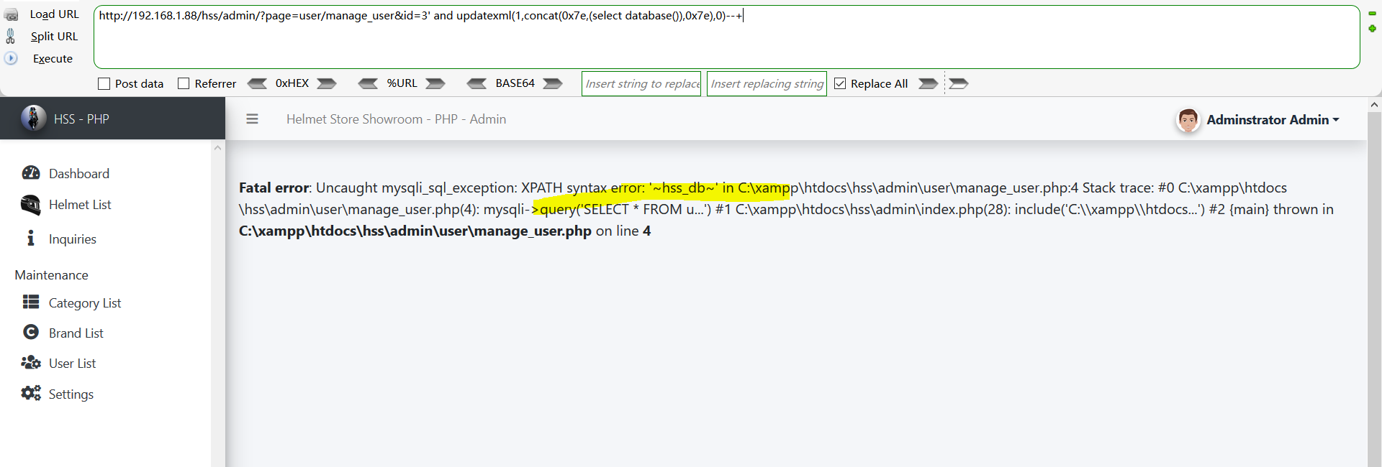1382x467 pixels.
Task: Click the replace arrow after Replace All
Action: (x=929, y=83)
